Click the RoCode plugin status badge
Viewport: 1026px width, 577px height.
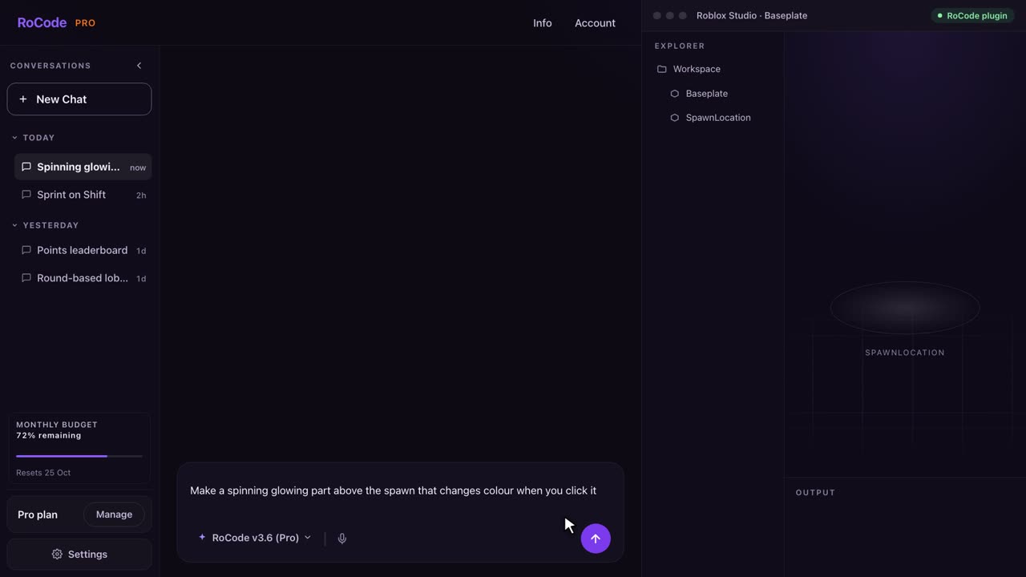972,15
